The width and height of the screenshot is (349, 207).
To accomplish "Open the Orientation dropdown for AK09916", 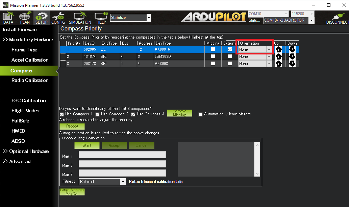I will (269, 50).
